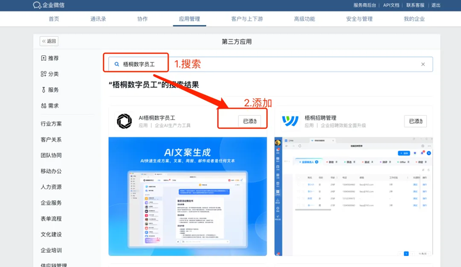This screenshot has width=461, height=267.
Task: Select the 人力资源 category
Action: (x=51, y=187)
